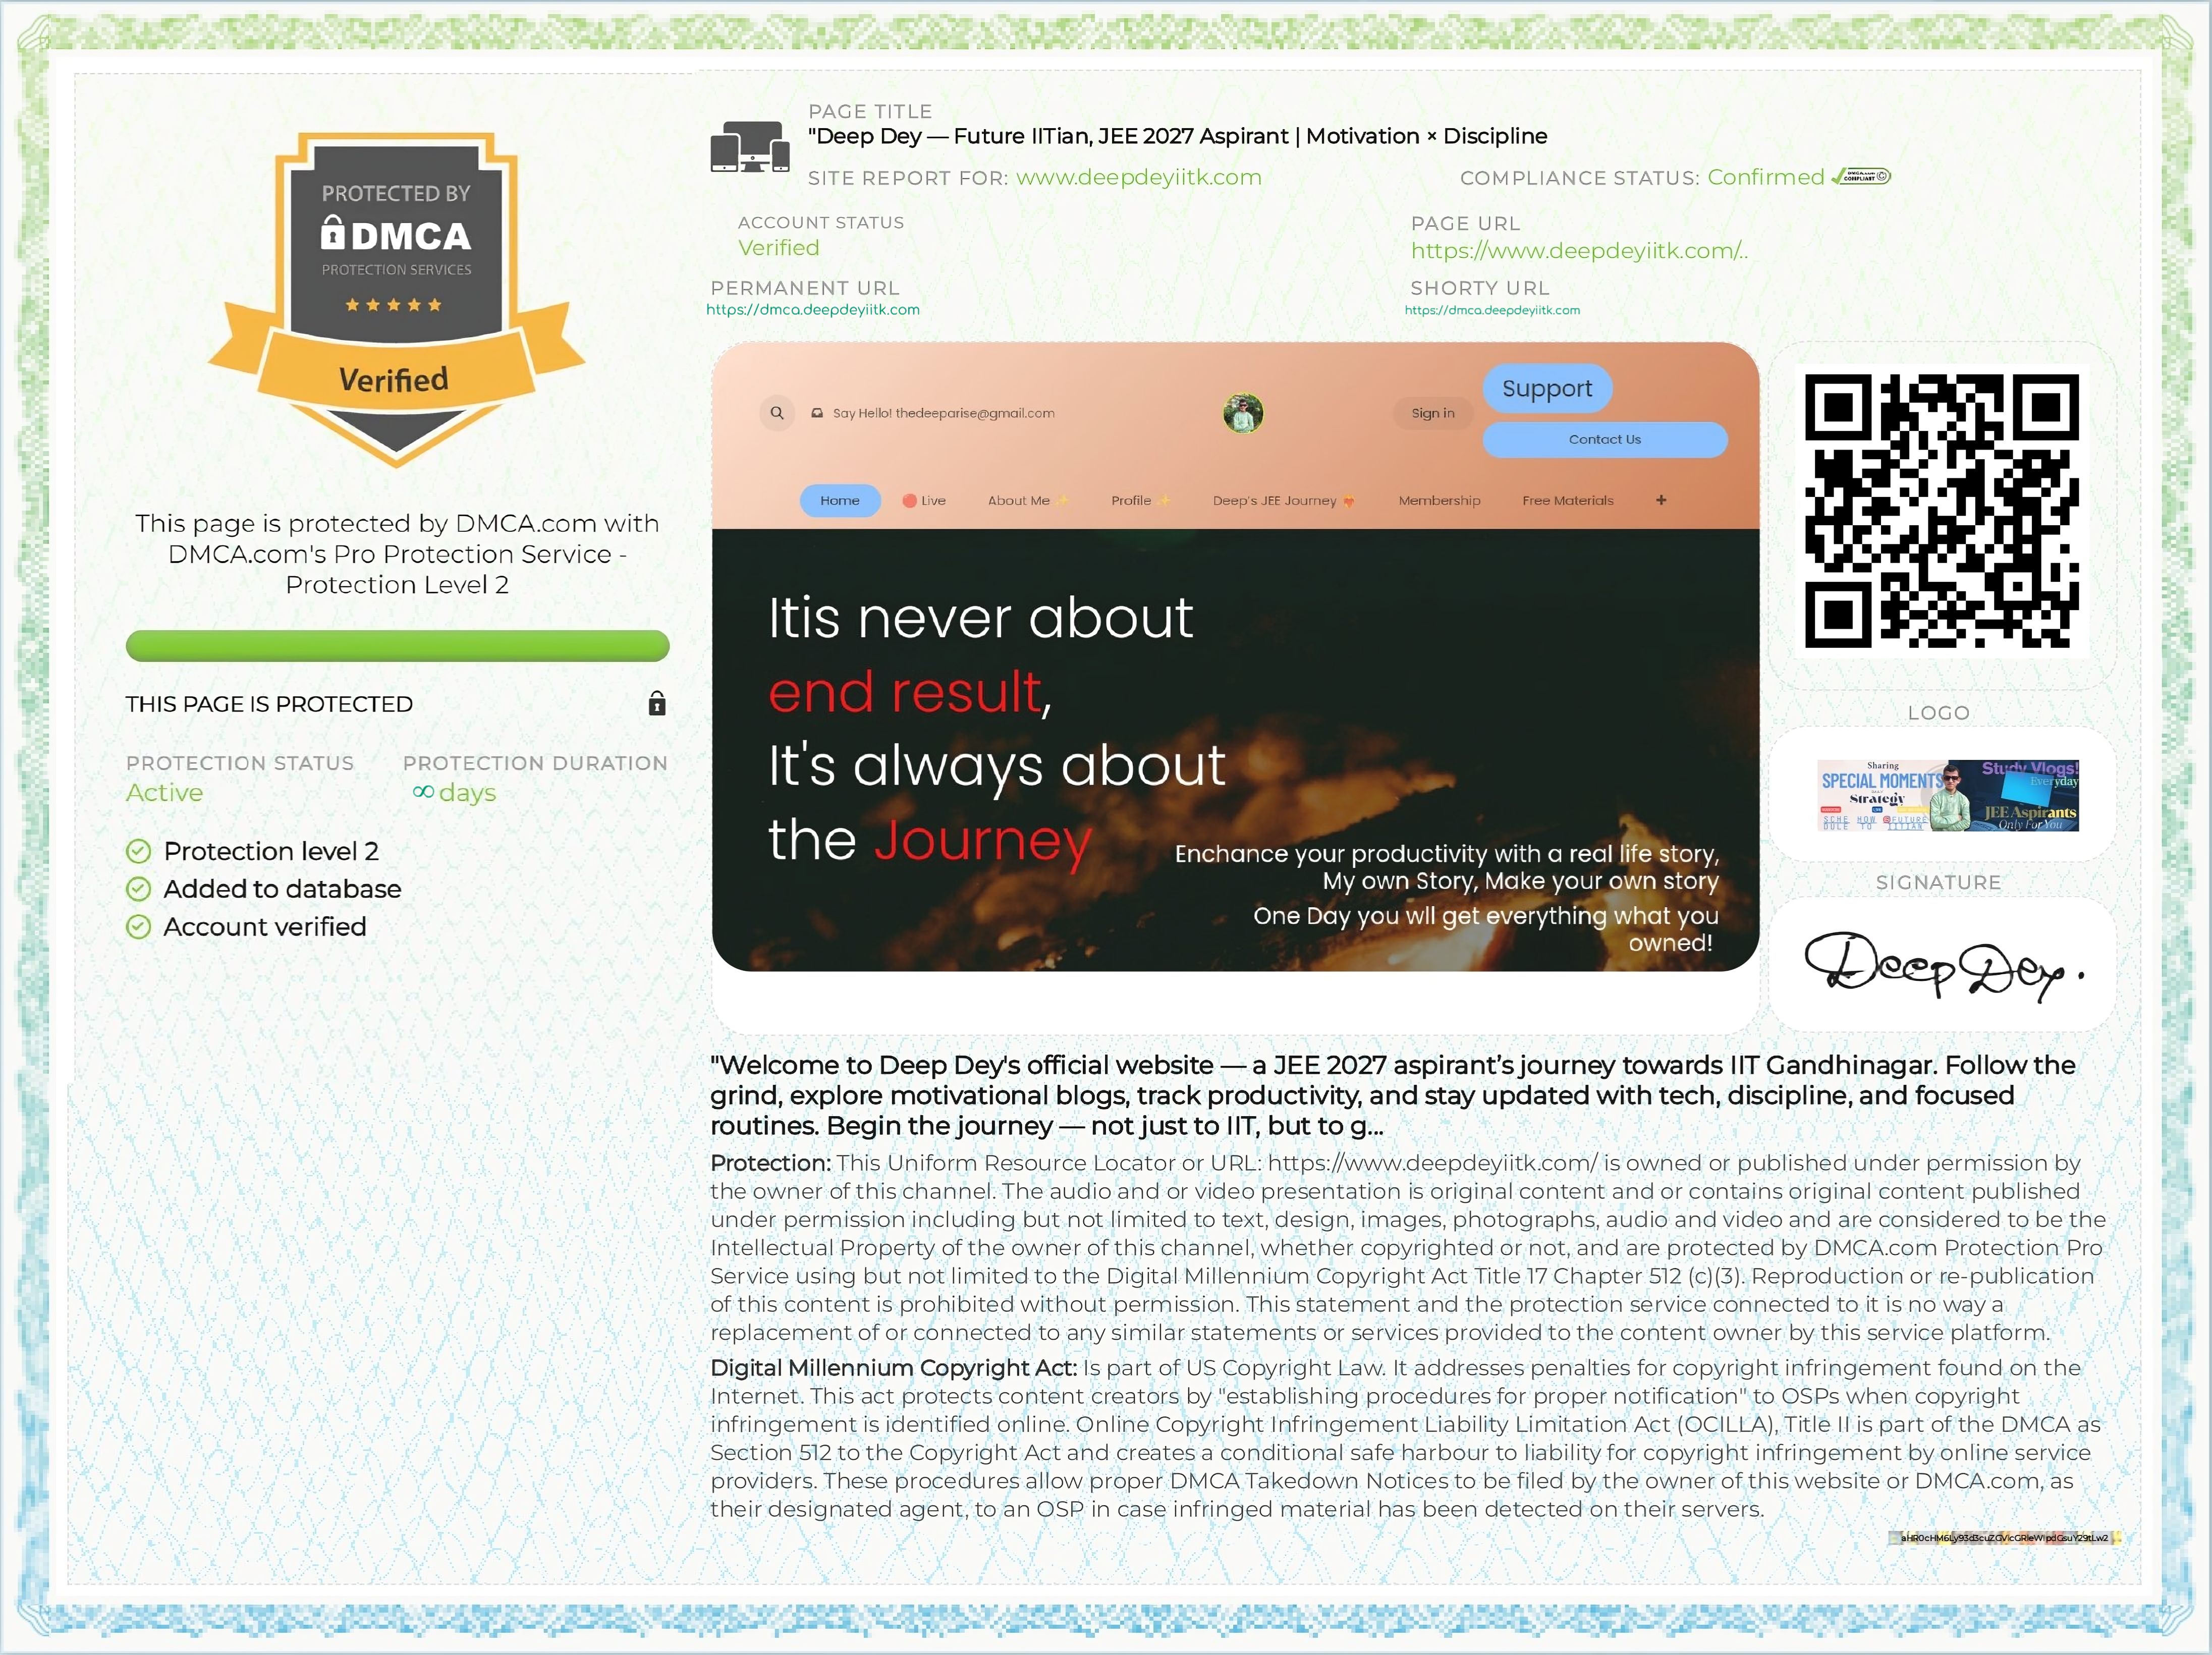
Task: Click the search magnifier icon in preview
Action: [x=777, y=413]
